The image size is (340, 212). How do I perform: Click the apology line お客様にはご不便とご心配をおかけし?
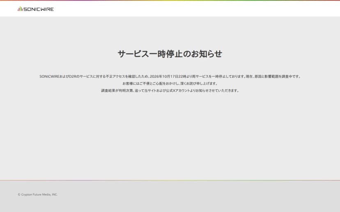(170, 83)
